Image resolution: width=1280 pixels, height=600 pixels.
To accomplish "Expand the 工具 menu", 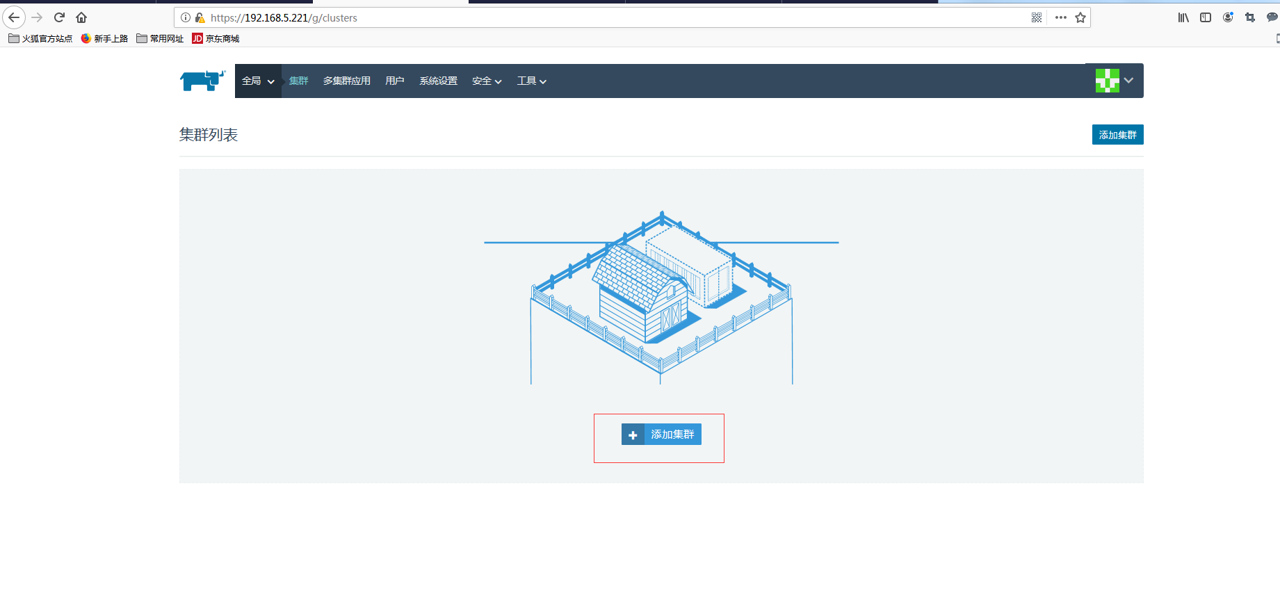I will coord(532,81).
